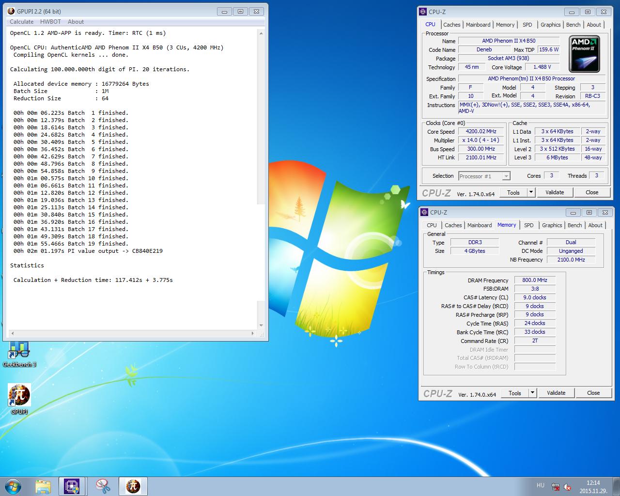The height and width of the screenshot is (496, 620).
Task: Click the NB Frequency value 2100.0 MHz
Action: (571, 260)
